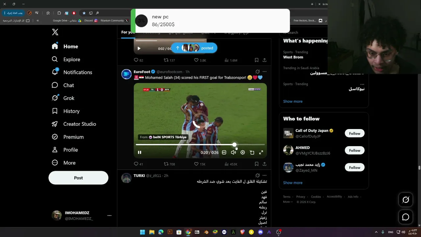Open the EuroFoot account name link
Viewport: 421px width, 237px height.
(x=142, y=72)
